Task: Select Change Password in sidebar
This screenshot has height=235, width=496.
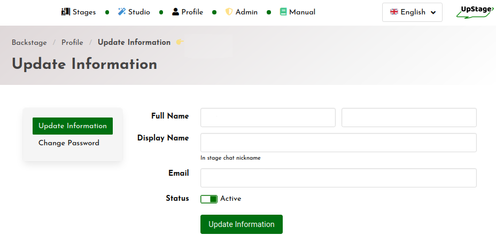Action: [68, 143]
